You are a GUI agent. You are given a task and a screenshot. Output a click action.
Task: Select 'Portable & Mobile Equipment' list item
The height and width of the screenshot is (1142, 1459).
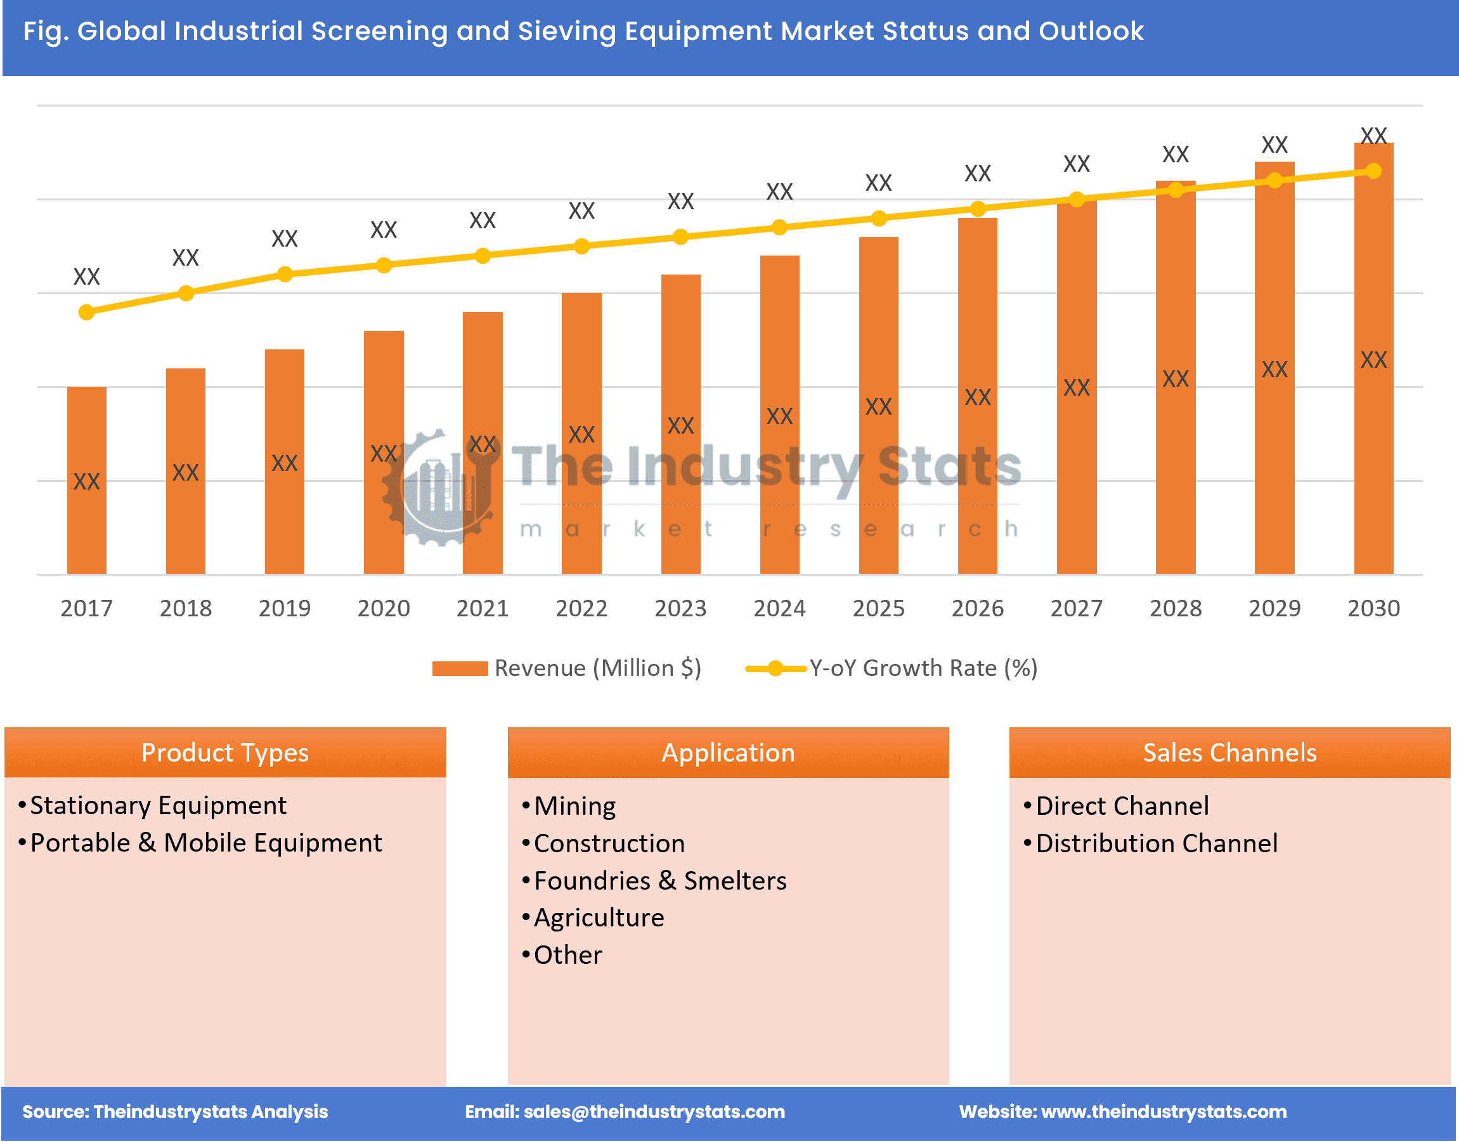tap(206, 844)
